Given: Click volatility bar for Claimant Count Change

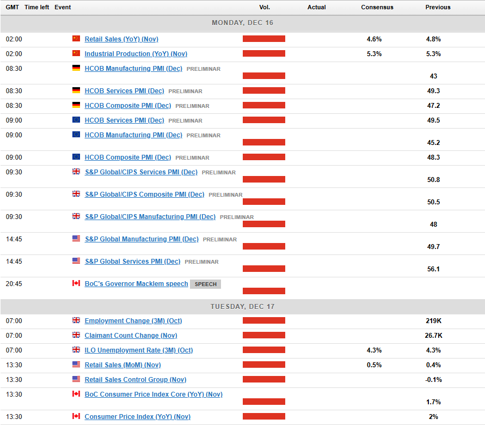Looking at the screenshot, I should point(264,335).
